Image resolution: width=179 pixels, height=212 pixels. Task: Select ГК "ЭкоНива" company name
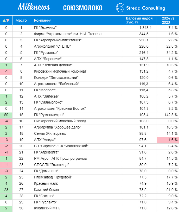pyautogui.click(x=45, y=28)
